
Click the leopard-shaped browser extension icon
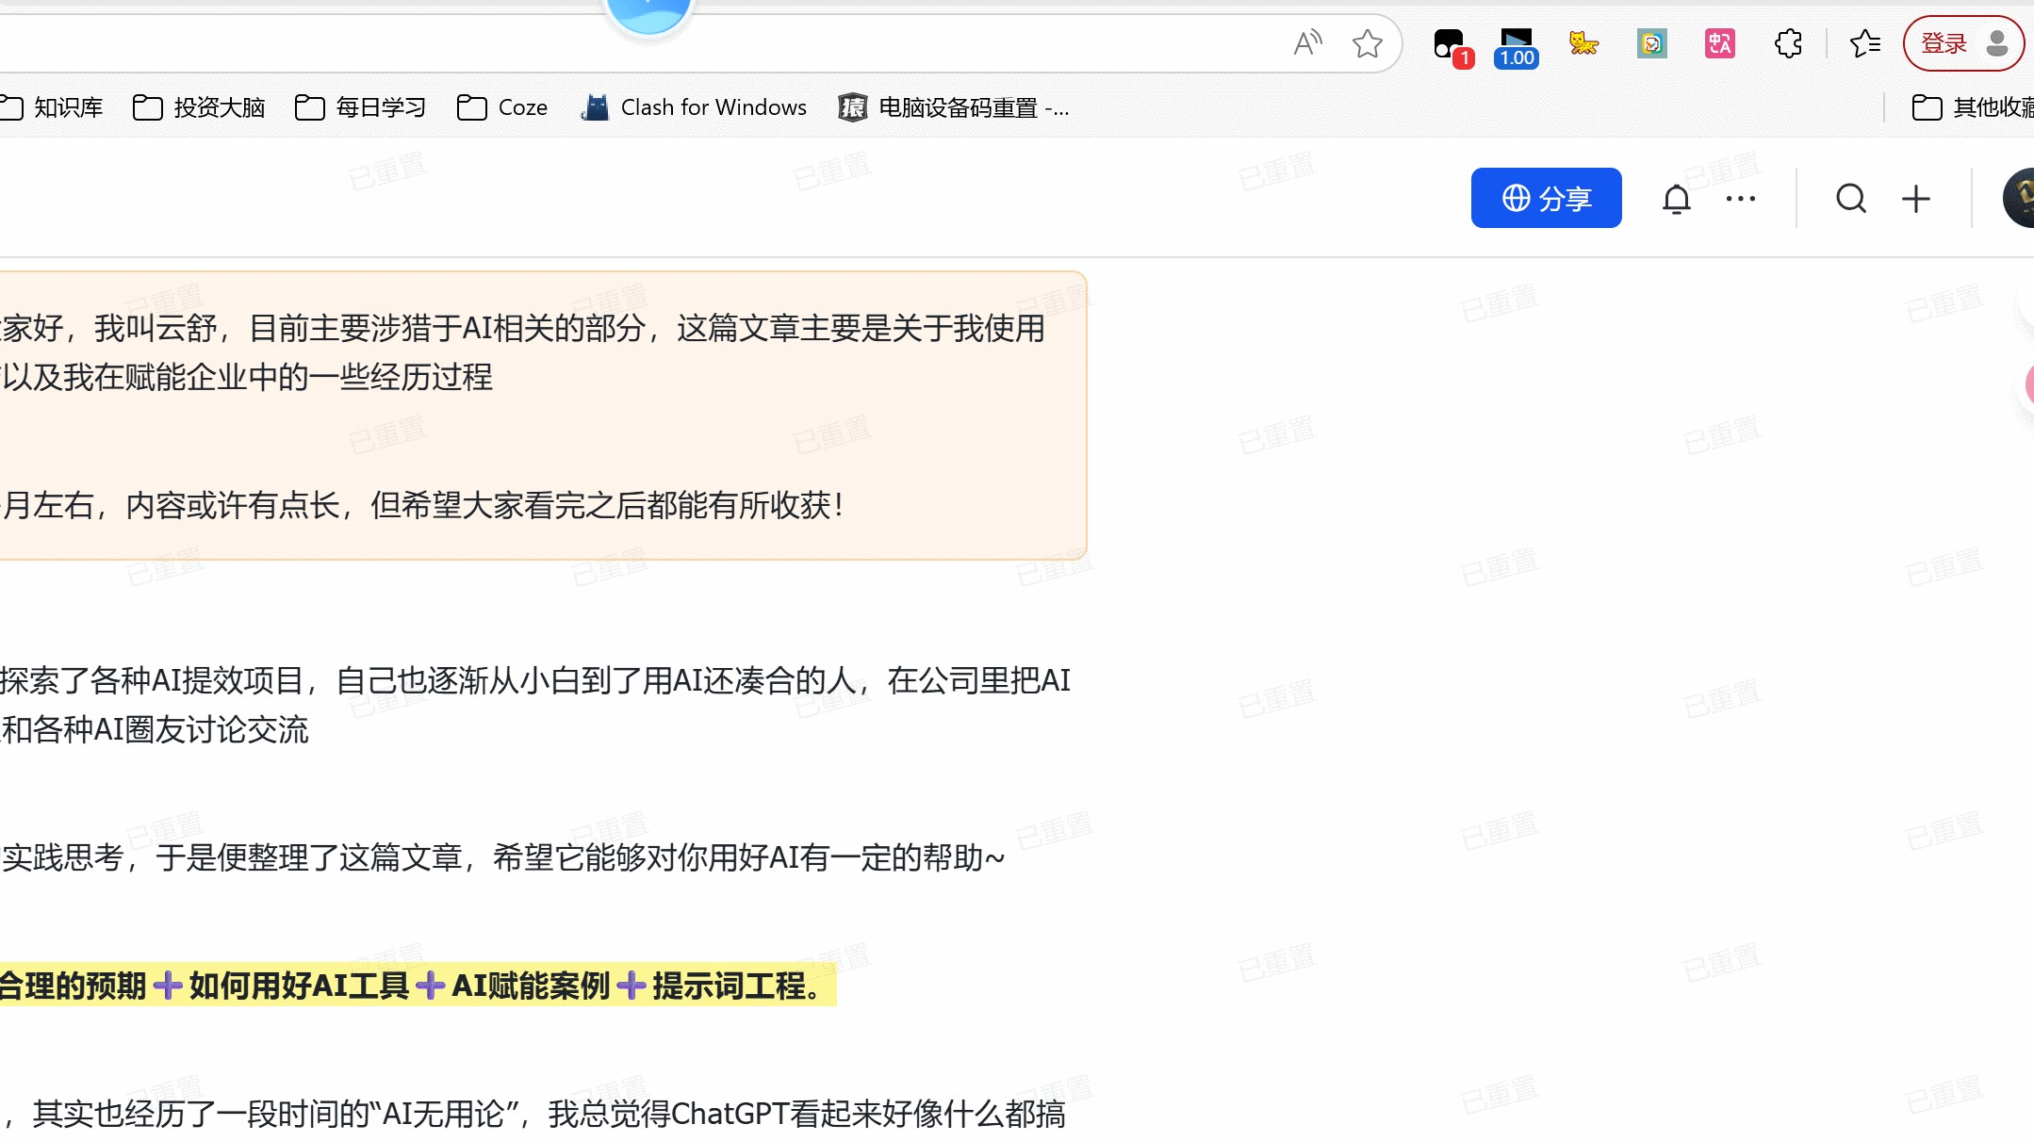point(1584,43)
